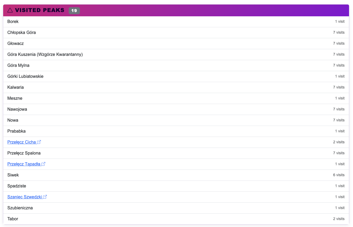This screenshot has width=353, height=227.
Task: Click the external link icon next to Przełęcz Tąpadła
Action: (x=44, y=164)
